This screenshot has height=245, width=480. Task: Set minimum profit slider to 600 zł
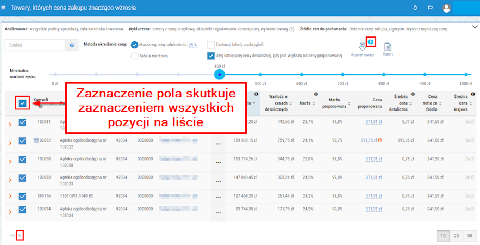click(301, 74)
